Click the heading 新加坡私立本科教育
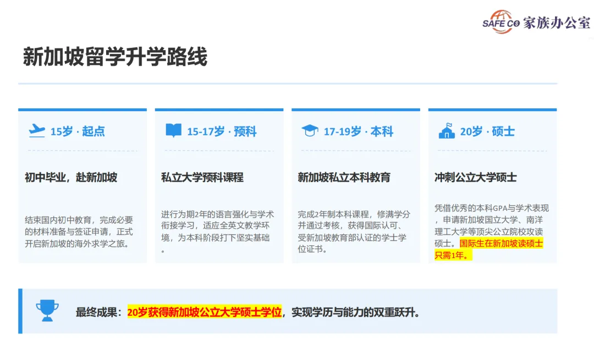Viewport: 594px width, 351px height. [344, 177]
